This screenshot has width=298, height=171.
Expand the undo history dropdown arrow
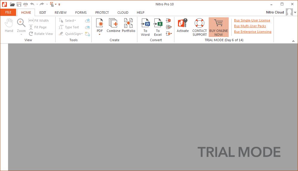(37, 4)
